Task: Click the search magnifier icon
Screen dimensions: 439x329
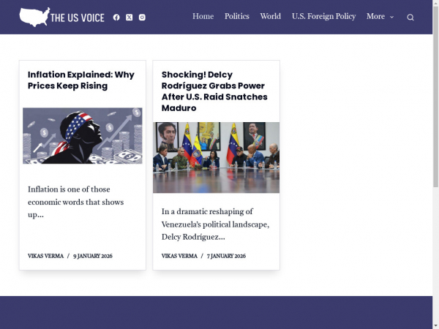Action: point(410,18)
